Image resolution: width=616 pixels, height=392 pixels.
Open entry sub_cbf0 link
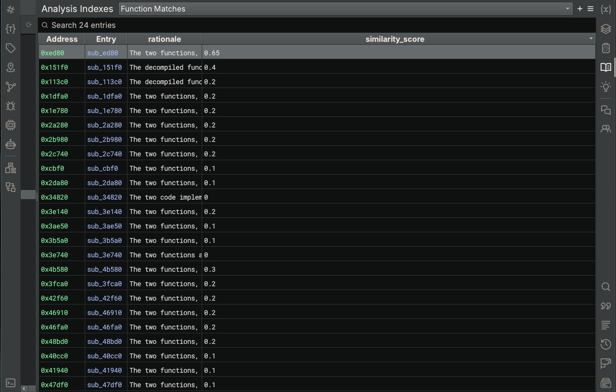[103, 168]
